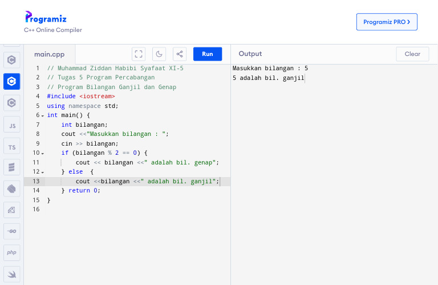The height and width of the screenshot is (285, 438).
Task: Switch to the Go compiler
Action: point(11,231)
